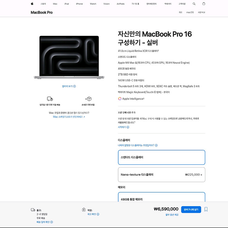Click the easy returns box icon
This screenshot has width=228, height=228.
tap(88, 99)
